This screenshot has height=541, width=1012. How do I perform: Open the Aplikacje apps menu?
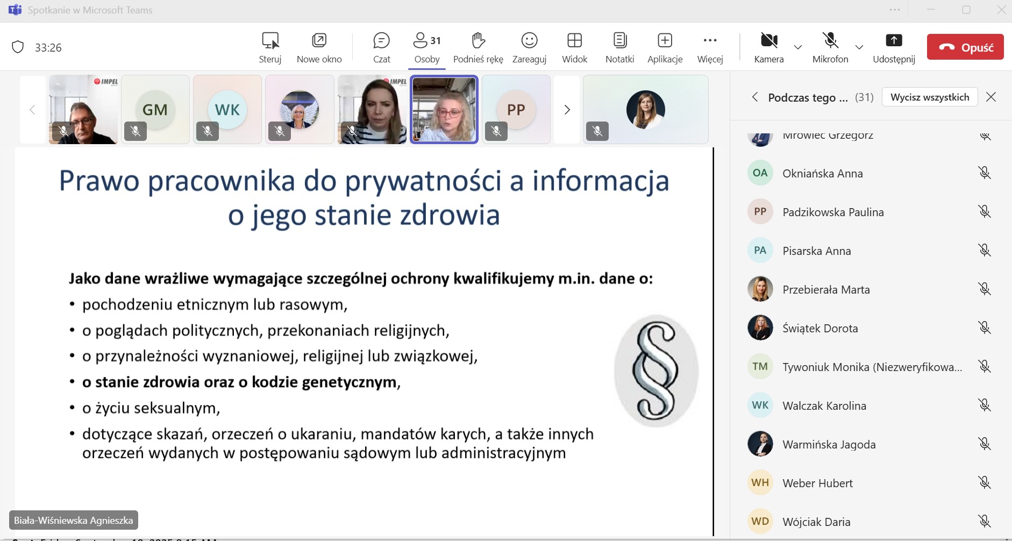tap(665, 47)
